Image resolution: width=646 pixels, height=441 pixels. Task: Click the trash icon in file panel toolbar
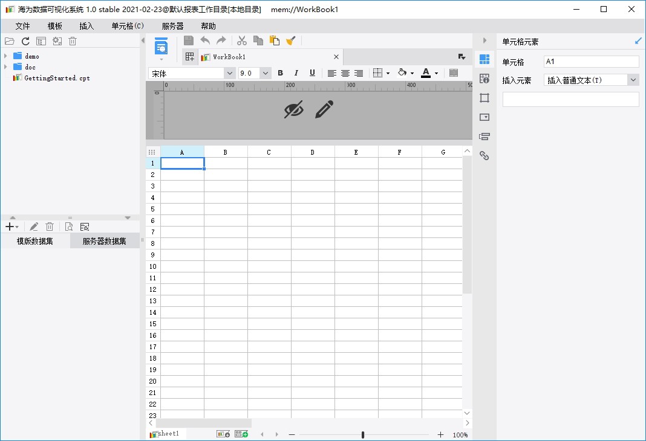click(x=73, y=41)
